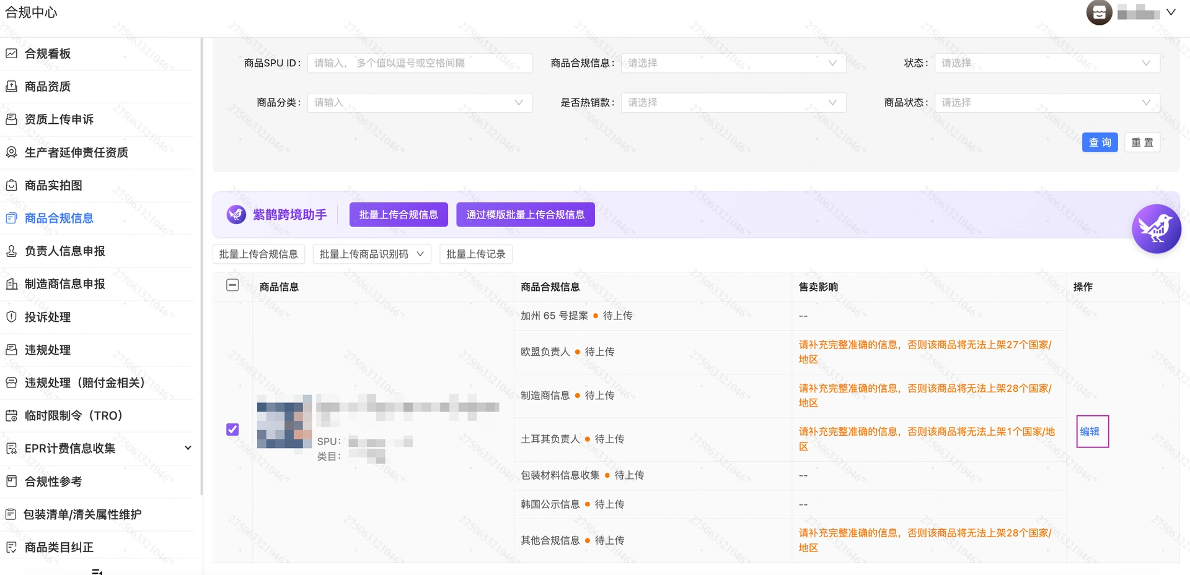Click the sidebar vertical scrollbar
The height and width of the screenshot is (575, 1190).
click(x=201, y=266)
